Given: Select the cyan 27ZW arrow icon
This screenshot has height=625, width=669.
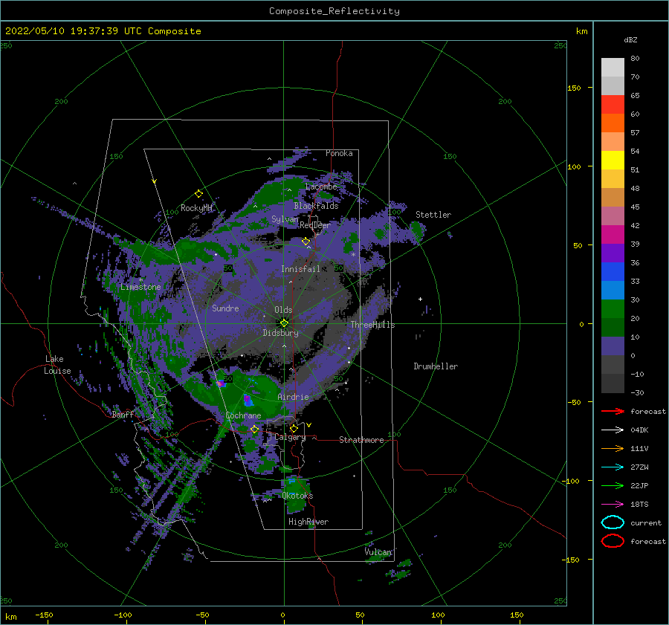Looking at the screenshot, I should 613,467.
